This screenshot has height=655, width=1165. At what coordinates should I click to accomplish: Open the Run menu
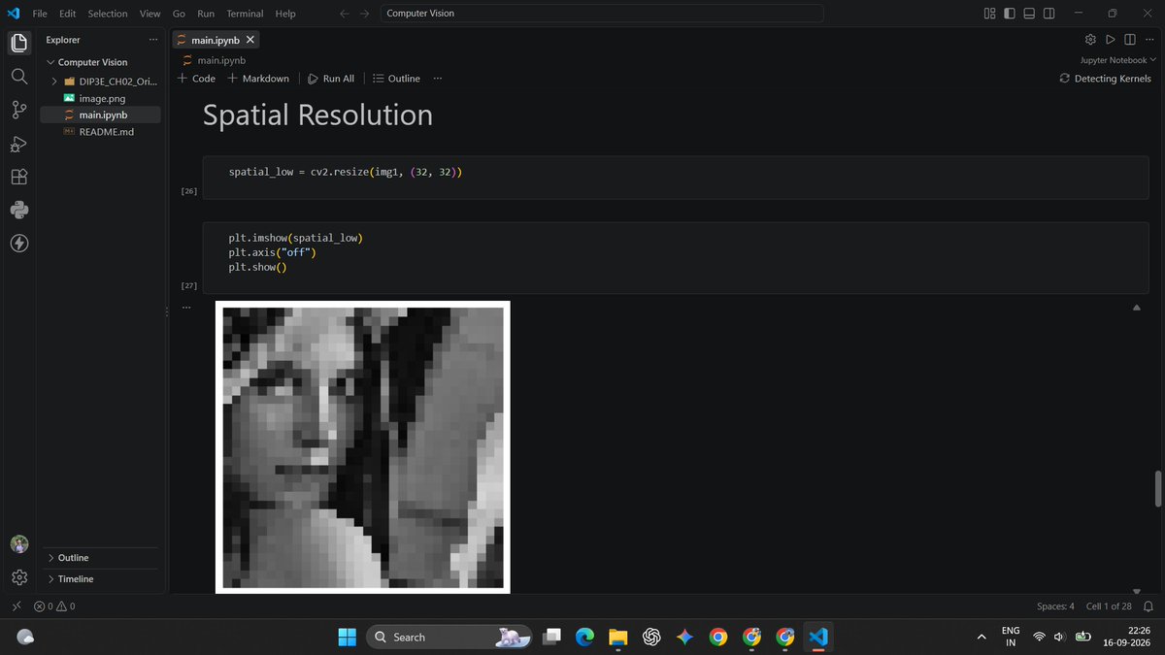[206, 14]
